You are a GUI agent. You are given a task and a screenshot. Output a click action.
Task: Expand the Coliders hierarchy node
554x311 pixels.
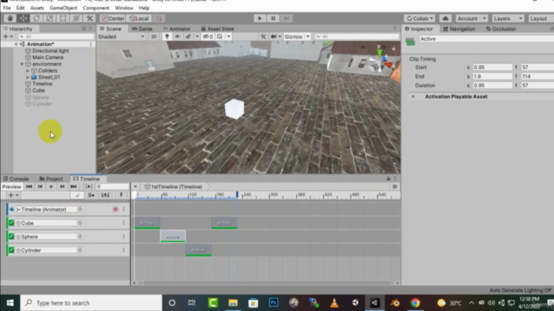pos(28,71)
